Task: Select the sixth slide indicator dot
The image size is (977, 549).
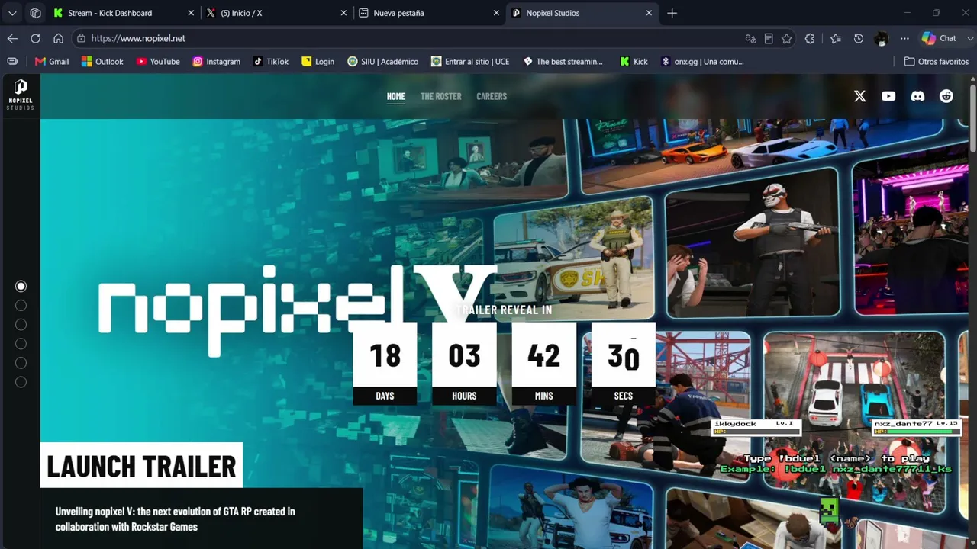Action: [21, 382]
